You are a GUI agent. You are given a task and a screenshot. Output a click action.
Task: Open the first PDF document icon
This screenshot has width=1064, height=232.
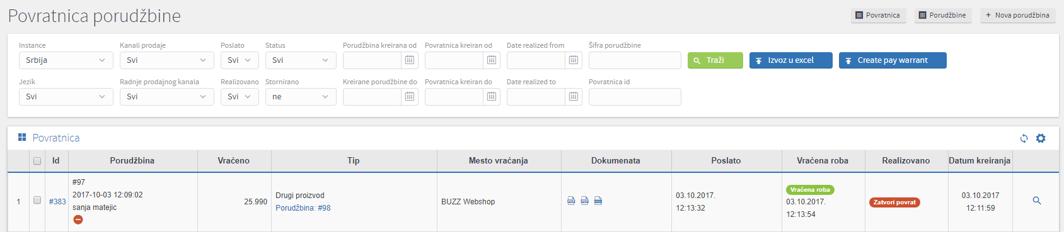click(x=571, y=201)
